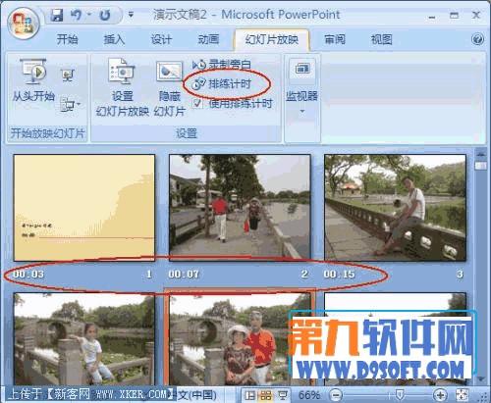Click the zoom slider handle
491x403 pixels.
coord(400,395)
